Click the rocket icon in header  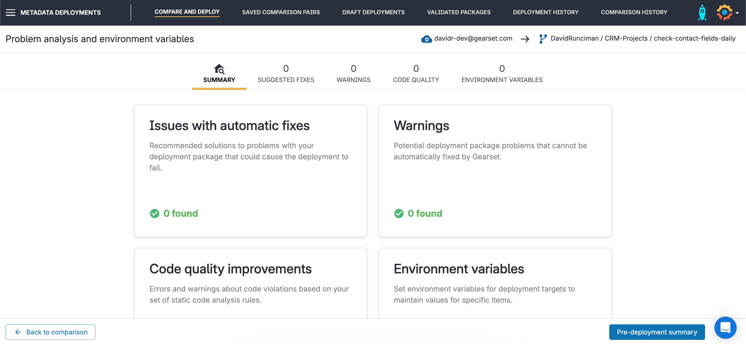[x=702, y=12]
